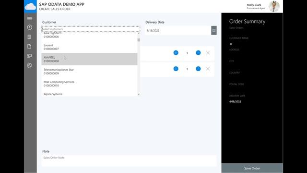Click the Select customers combo box
This screenshot has height=173, width=307.
pyautogui.click(x=91, y=29)
